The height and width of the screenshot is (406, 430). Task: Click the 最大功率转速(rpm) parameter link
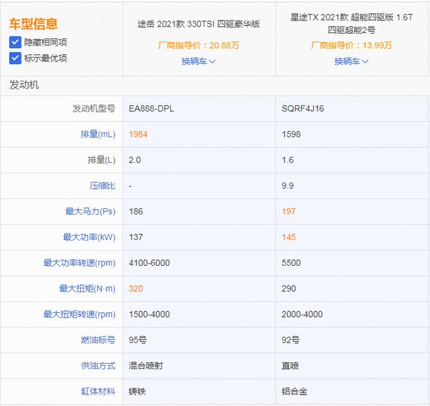pos(79,263)
